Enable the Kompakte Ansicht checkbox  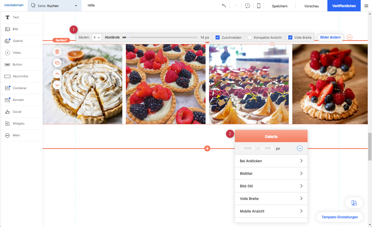point(250,37)
